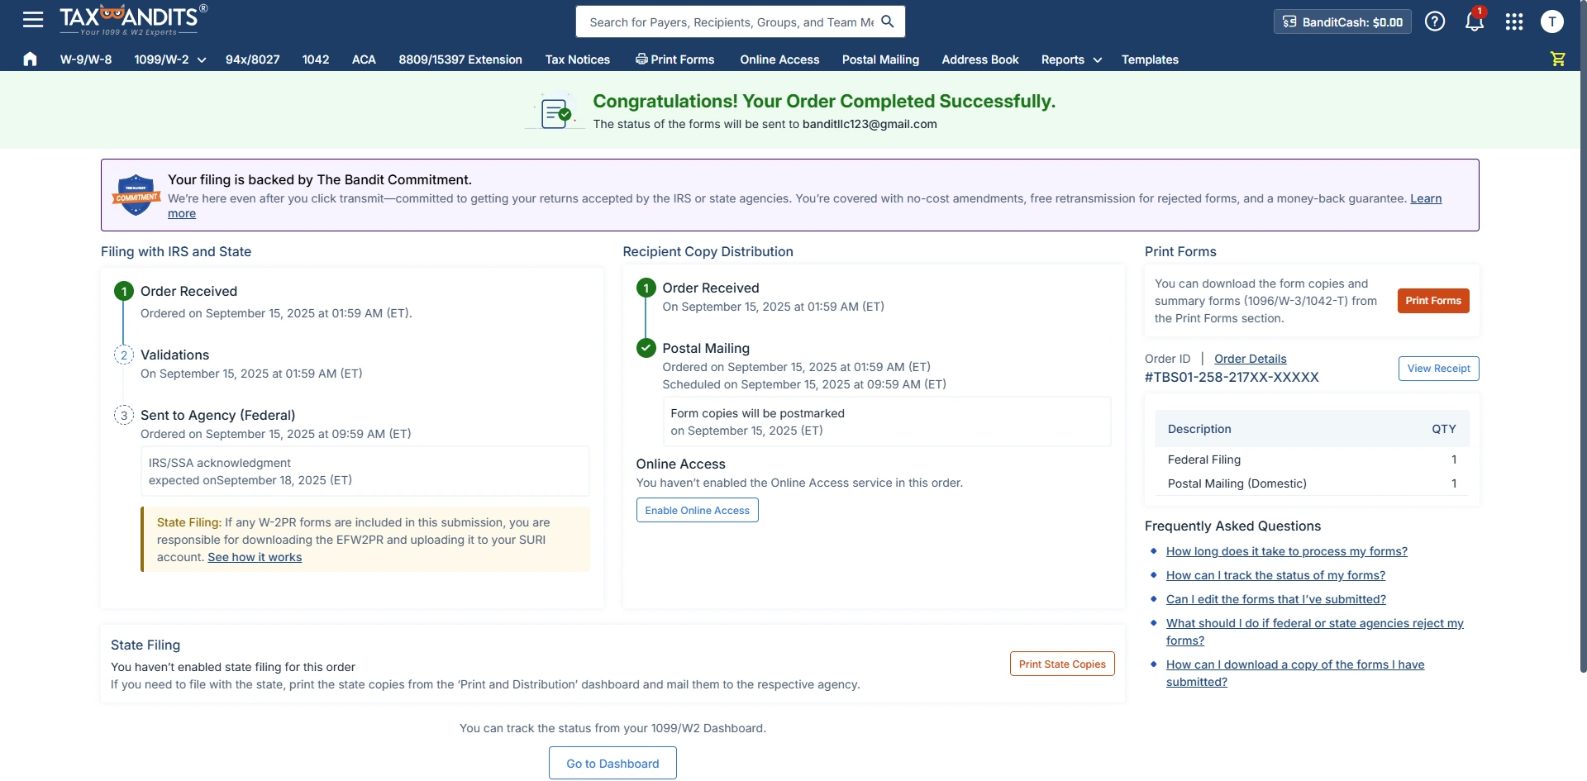Open the Order Details link
1587x781 pixels.
(x=1250, y=358)
